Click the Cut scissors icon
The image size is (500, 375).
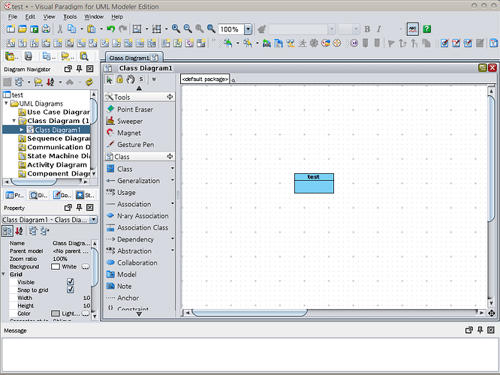click(60, 29)
